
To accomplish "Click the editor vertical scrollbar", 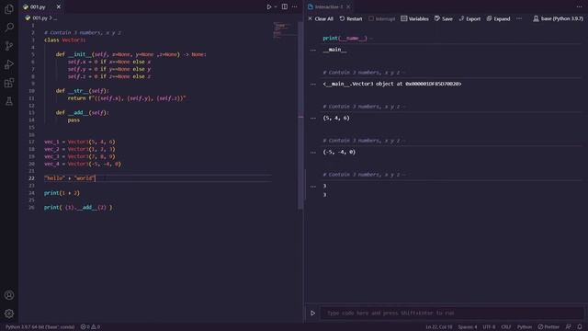I will tap(300, 116).
